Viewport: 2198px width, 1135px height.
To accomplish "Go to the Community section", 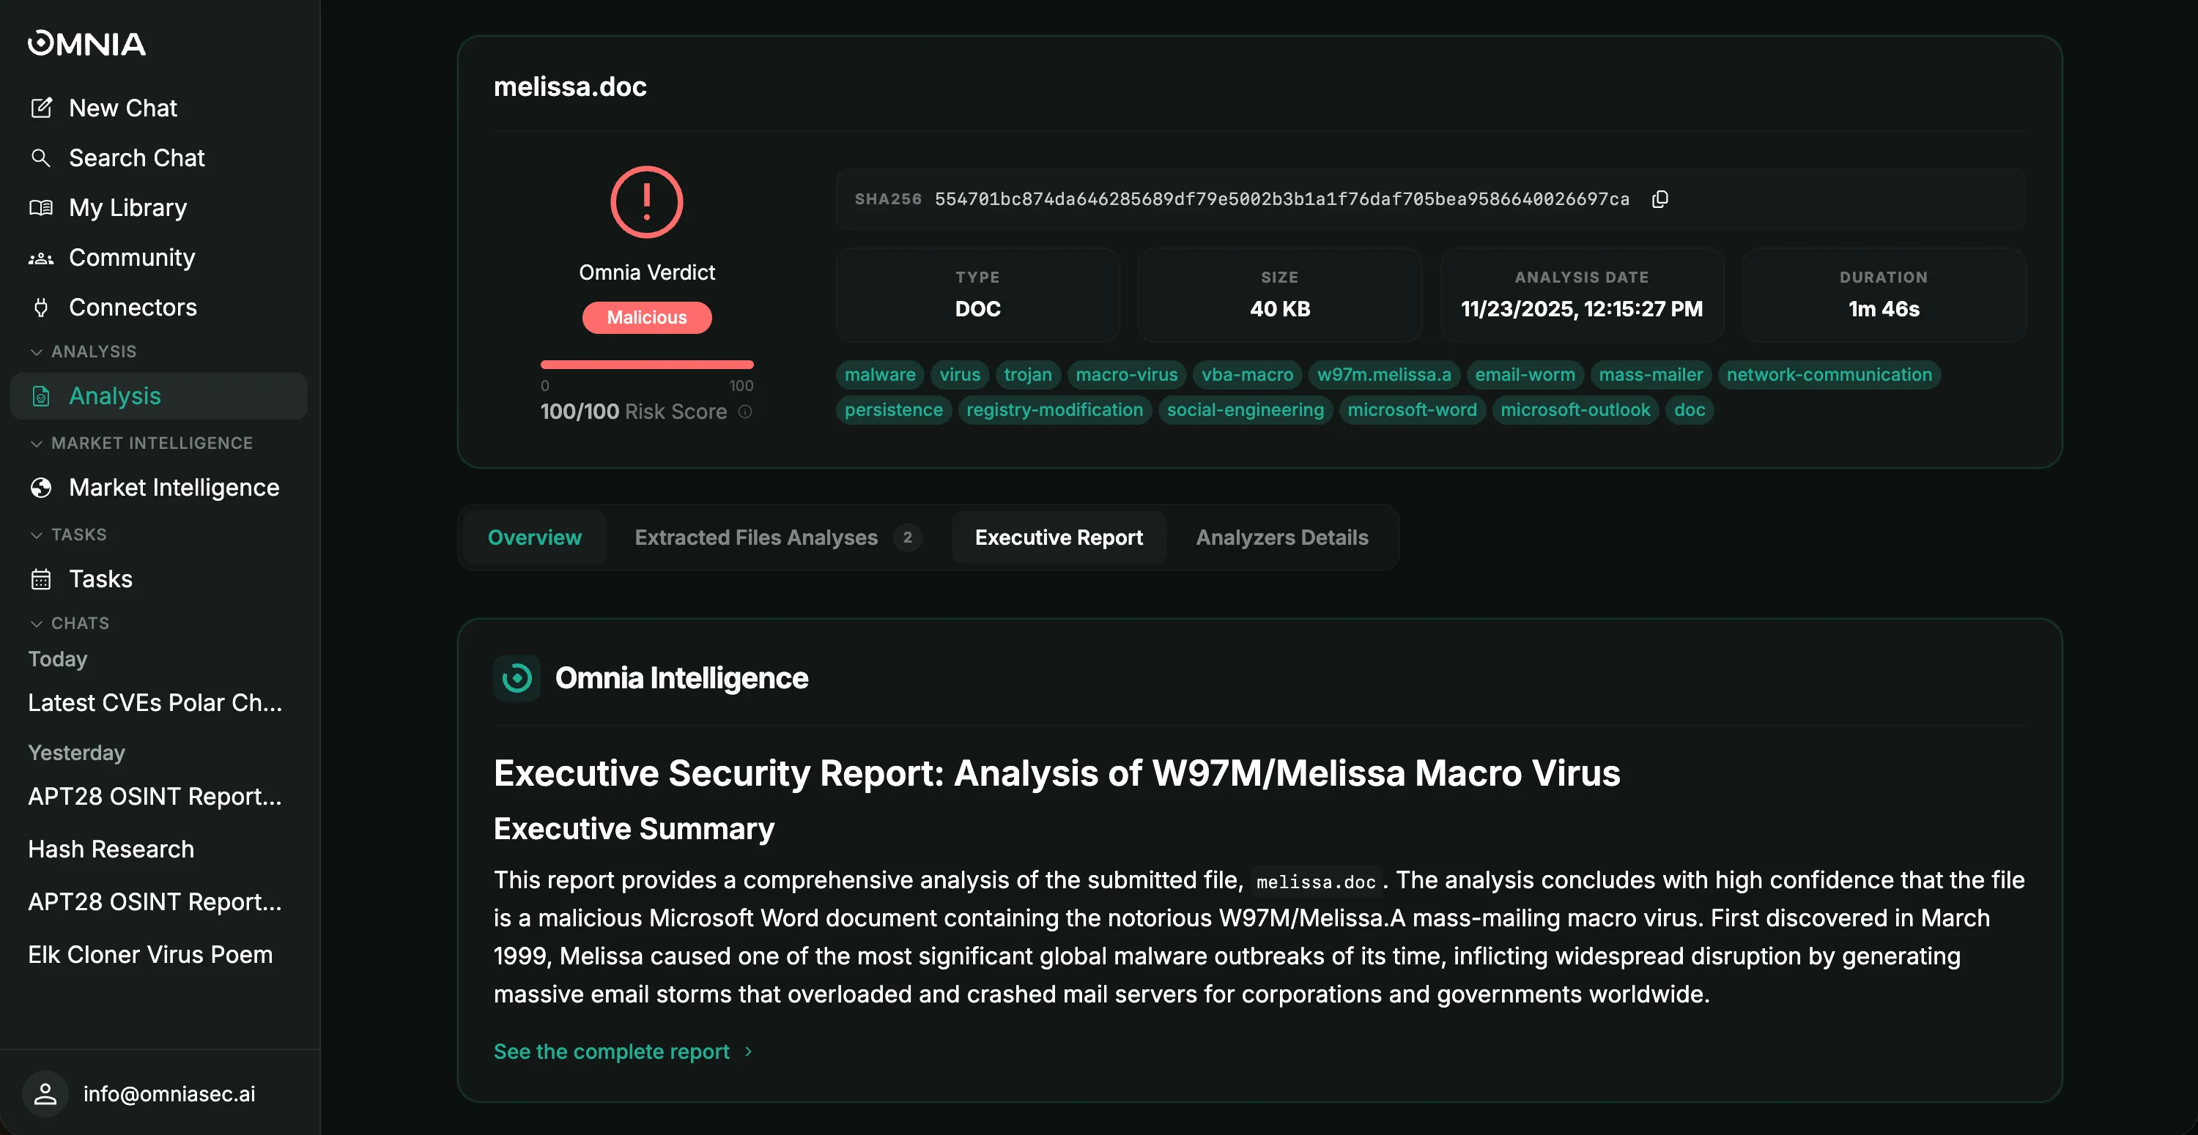I will coord(131,258).
